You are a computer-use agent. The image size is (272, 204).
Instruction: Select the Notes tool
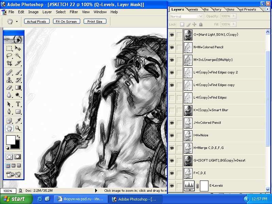click(x=9, y=121)
